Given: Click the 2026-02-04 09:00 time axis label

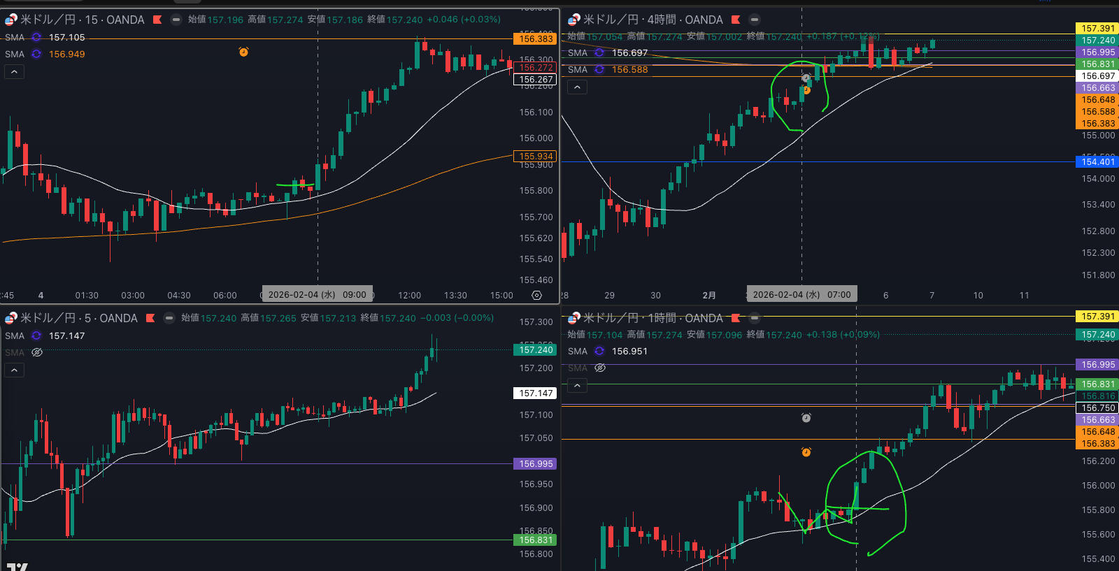Looking at the screenshot, I should pos(317,295).
